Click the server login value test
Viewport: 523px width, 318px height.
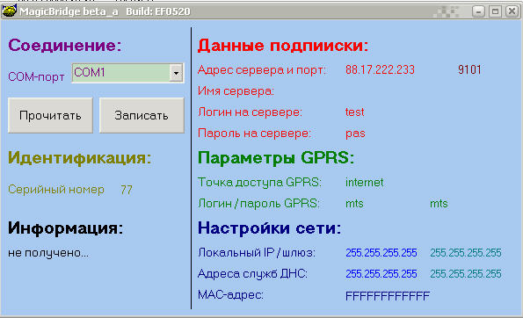354,112
